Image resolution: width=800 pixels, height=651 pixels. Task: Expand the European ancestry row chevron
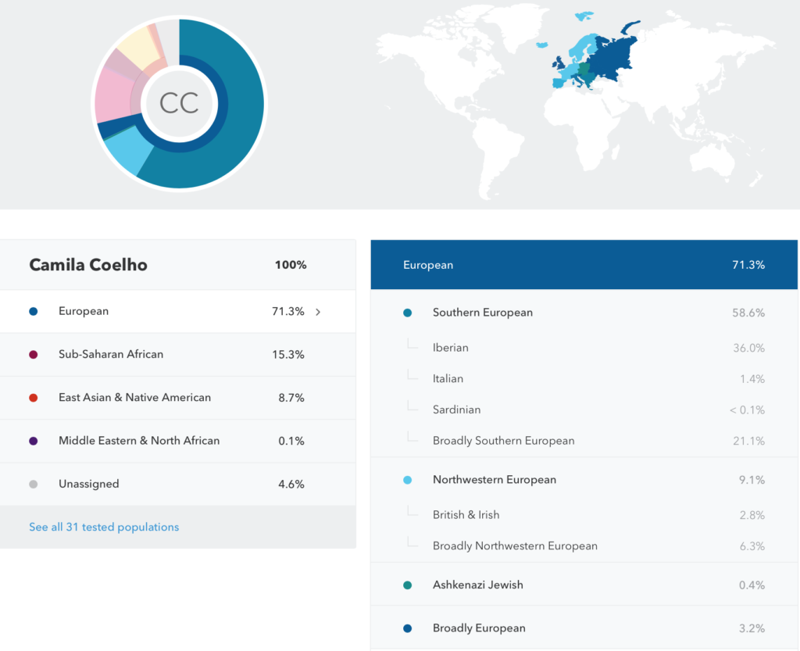click(317, 311)
